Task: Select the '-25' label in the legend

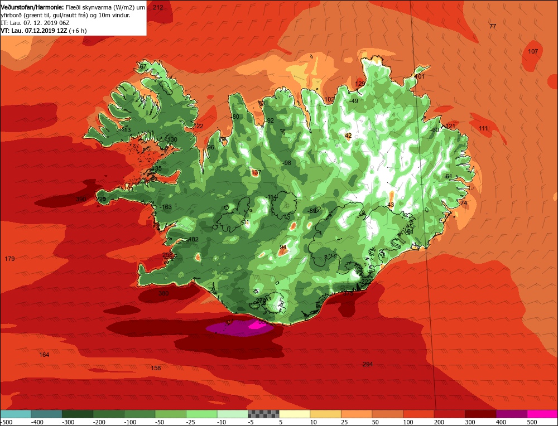Action: tap(191, 423)
